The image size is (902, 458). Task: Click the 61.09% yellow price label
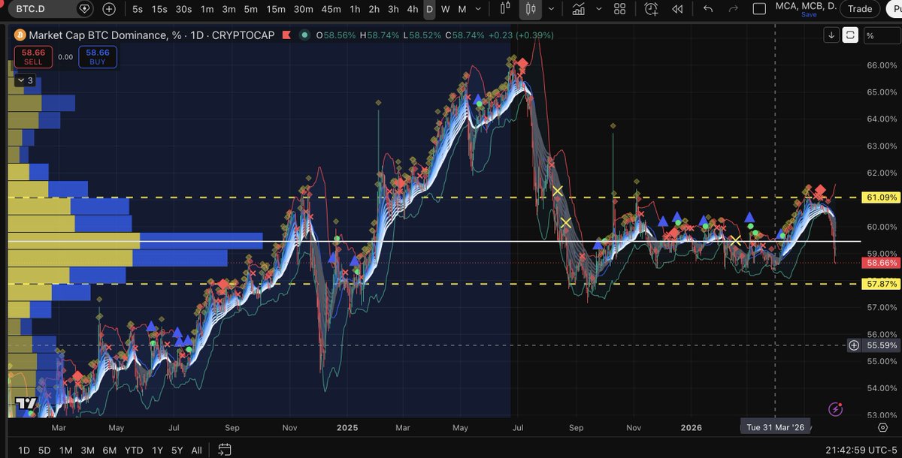880,197
